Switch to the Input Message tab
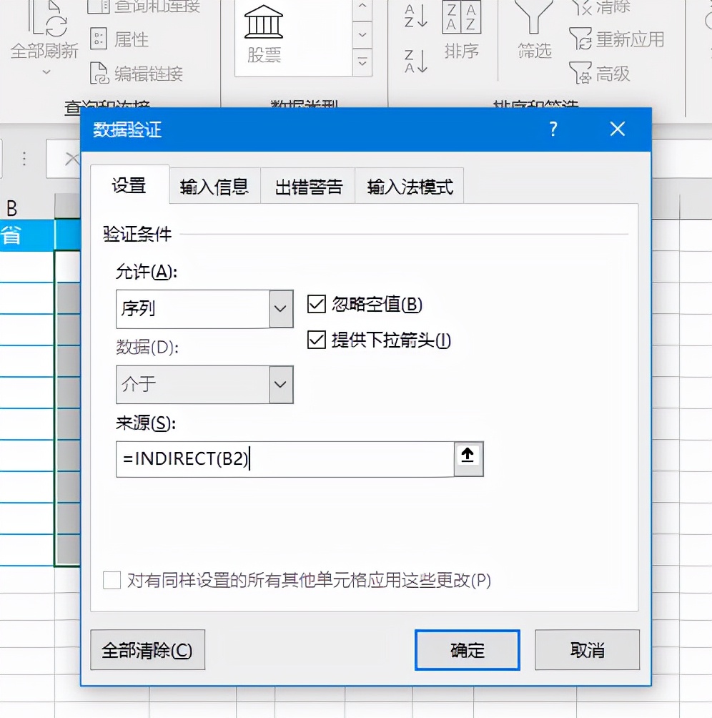 [214, 187]
